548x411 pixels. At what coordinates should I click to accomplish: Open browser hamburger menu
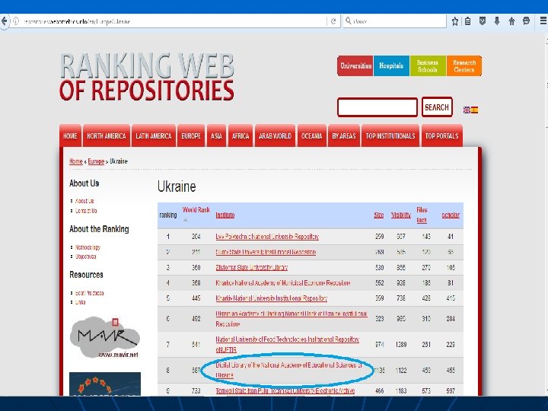click(543, 21)
